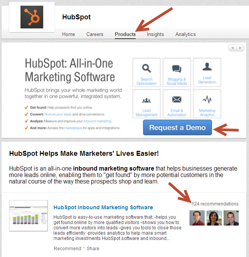
Task: Open the last recommender's photo
Action: (231, 218)
